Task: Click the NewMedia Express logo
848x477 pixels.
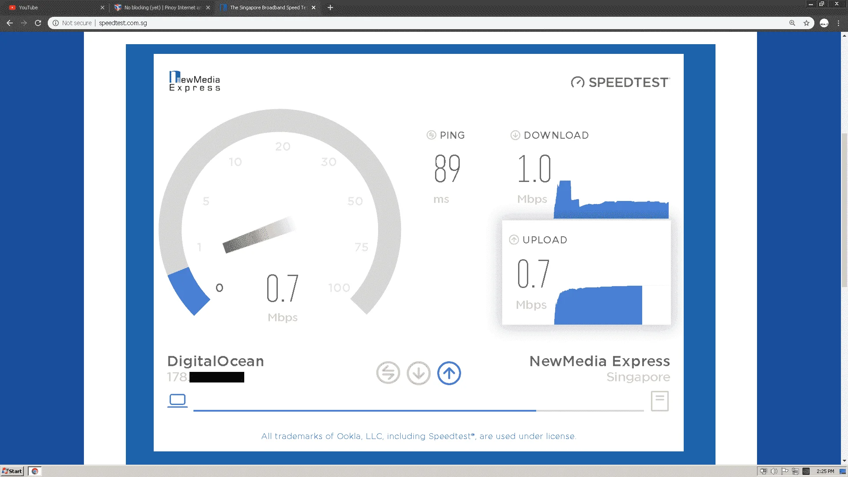Action: click(x=194, y=81)
